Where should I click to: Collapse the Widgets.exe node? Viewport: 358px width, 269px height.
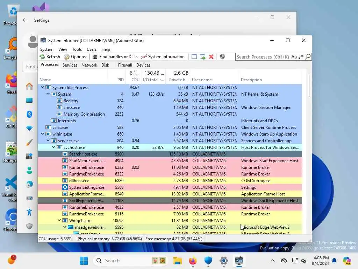pos(59,220)
